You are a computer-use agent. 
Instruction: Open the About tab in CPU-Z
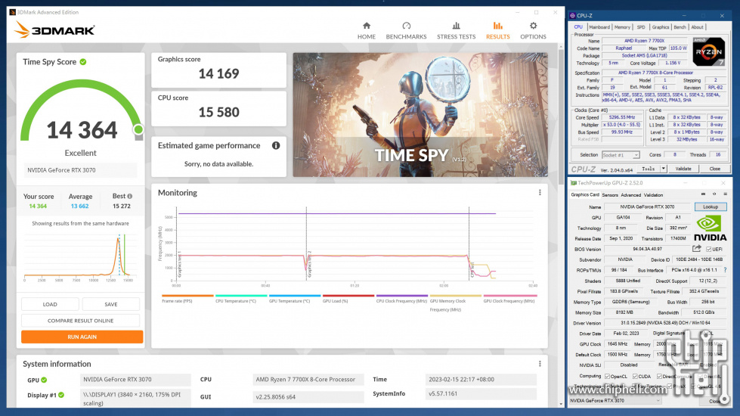[697, 27]
